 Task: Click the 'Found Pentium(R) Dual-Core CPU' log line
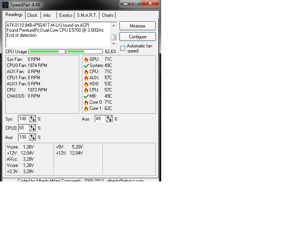coord(55,30)
